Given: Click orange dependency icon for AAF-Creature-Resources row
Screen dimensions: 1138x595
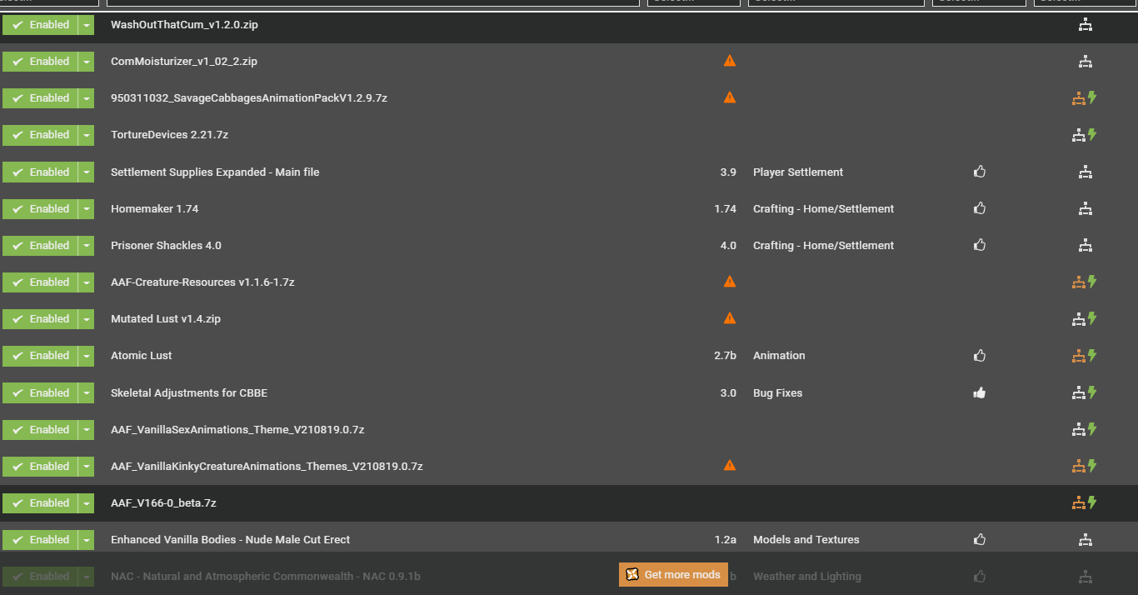Looking at the screenshot, I should coord(1078,282).
